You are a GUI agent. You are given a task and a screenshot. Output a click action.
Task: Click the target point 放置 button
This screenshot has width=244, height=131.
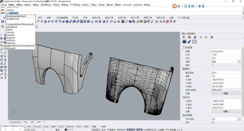(x=226, y=111)
